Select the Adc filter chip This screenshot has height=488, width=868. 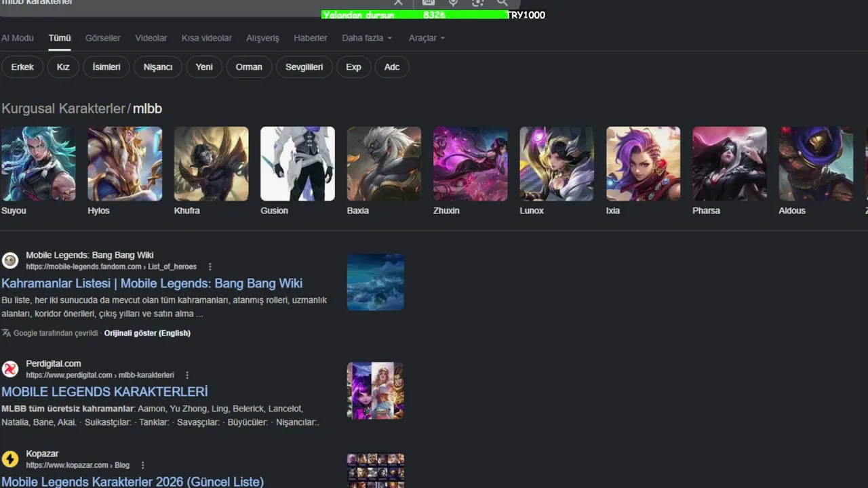tap(392, 67)
